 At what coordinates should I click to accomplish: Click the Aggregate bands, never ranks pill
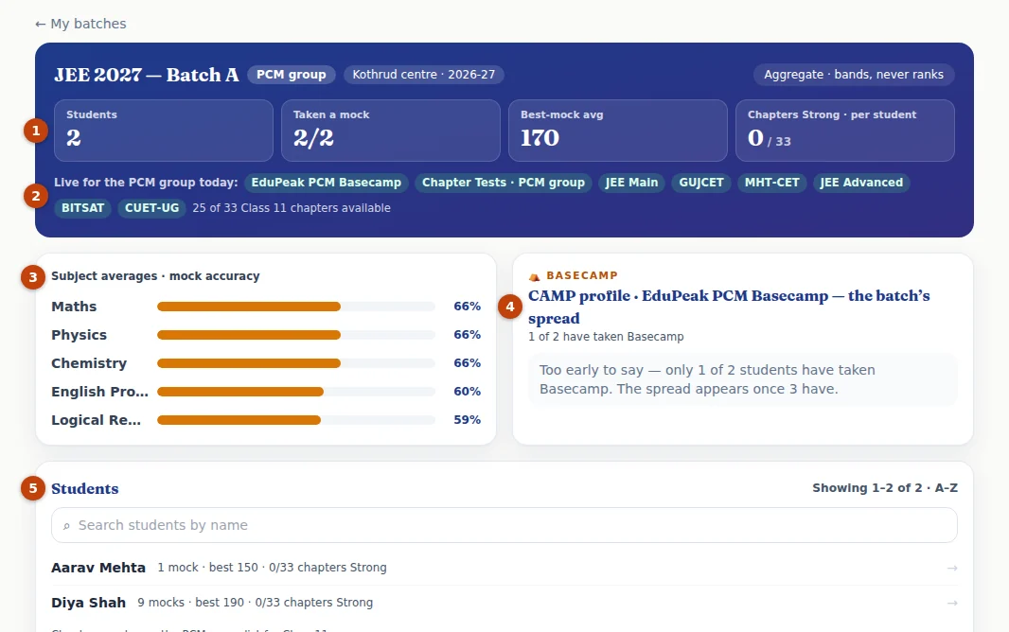click(x=853, y=75)
